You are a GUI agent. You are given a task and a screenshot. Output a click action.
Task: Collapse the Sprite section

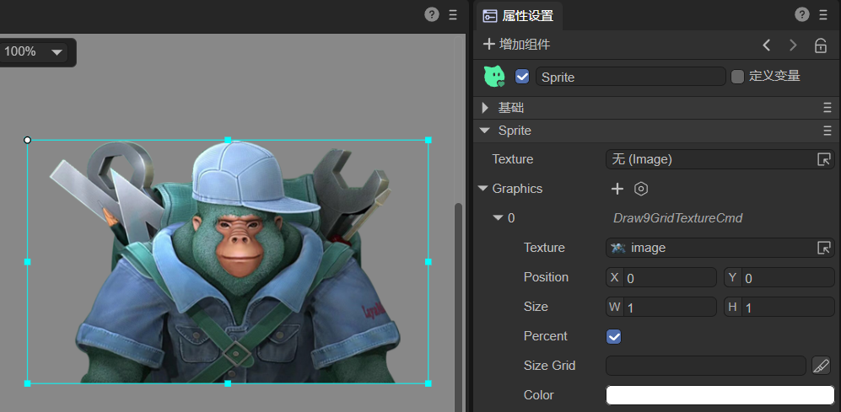point(485,131)
